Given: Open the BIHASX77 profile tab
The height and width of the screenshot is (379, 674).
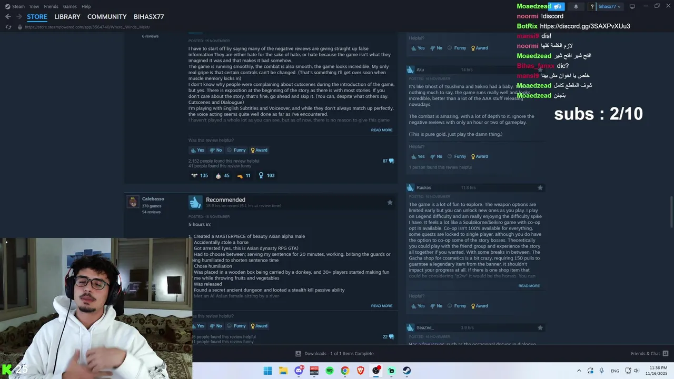Looking at the screenshot, I should [x=149, y=17].
